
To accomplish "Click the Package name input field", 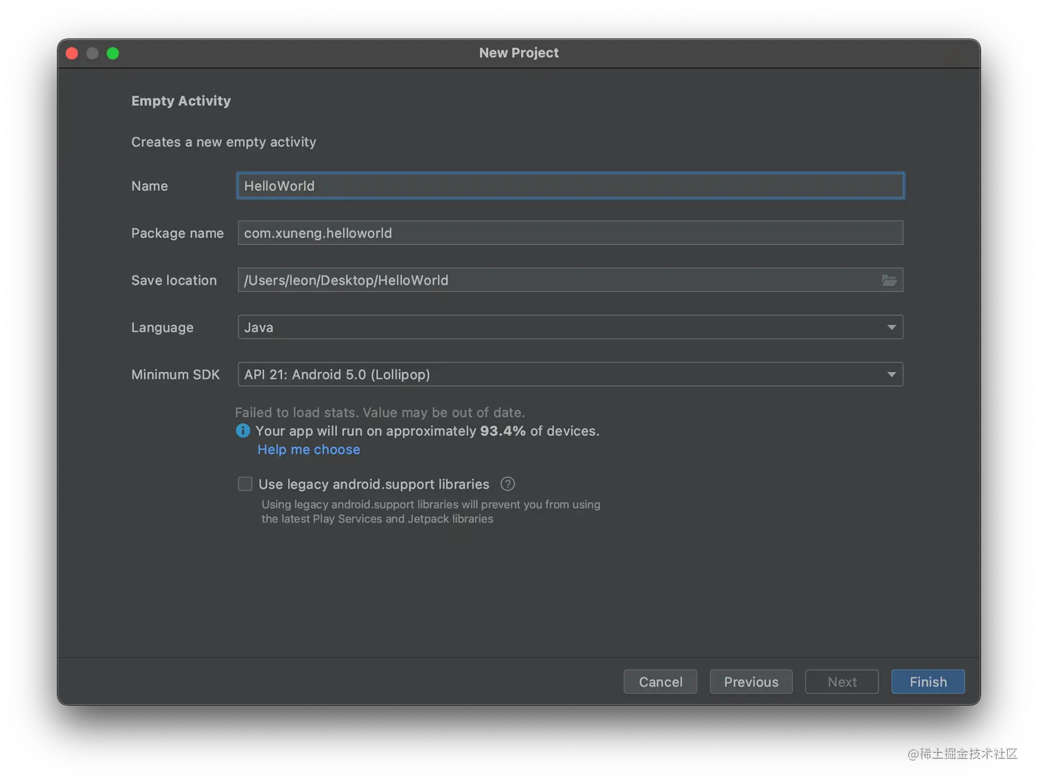I will point(570,233).
